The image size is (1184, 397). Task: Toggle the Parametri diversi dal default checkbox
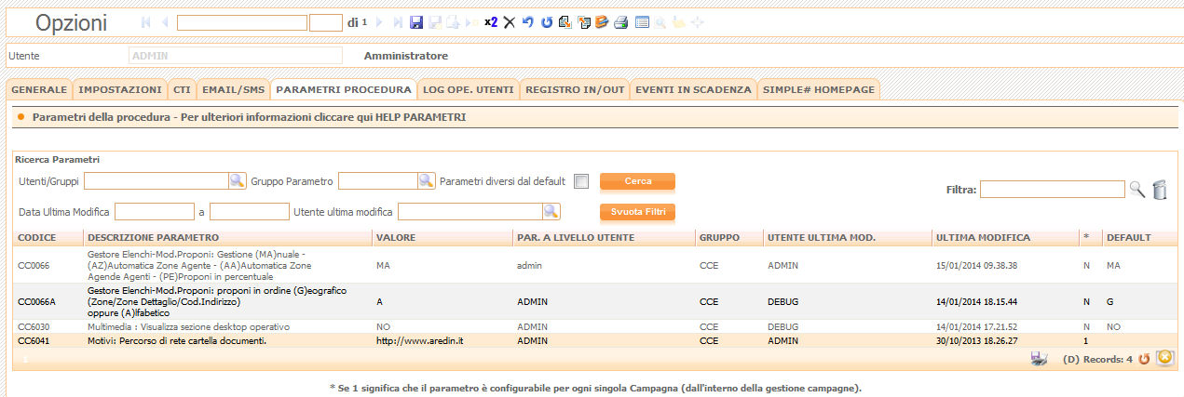click(x=581, y=181)
